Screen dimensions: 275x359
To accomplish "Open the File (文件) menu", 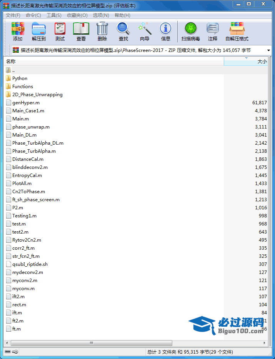I will 13,15.
